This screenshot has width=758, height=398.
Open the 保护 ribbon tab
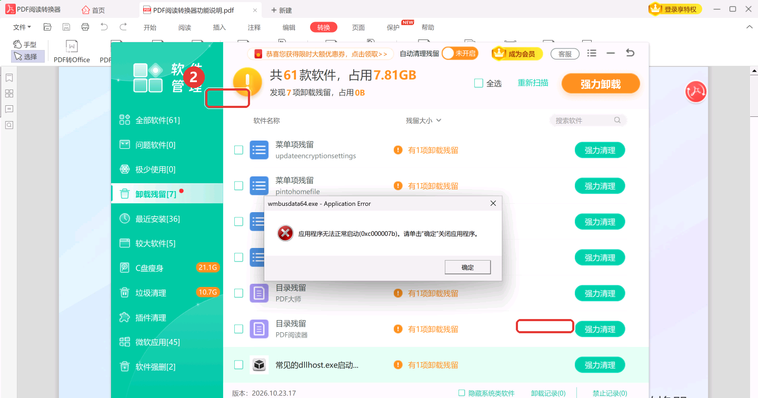coord(393,27)
